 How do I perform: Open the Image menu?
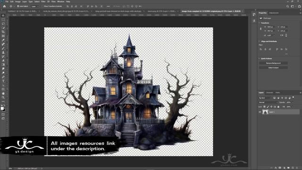18,1
